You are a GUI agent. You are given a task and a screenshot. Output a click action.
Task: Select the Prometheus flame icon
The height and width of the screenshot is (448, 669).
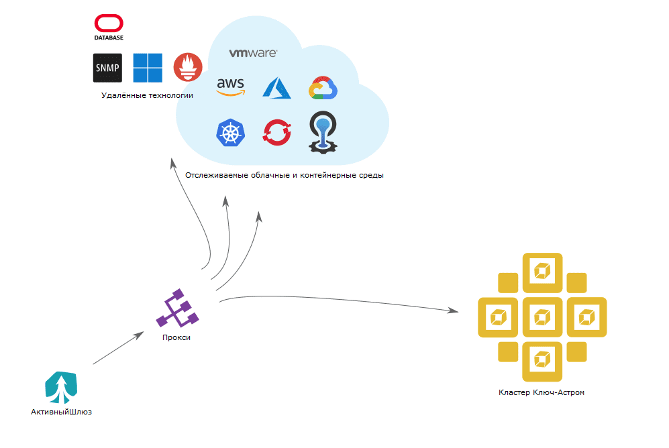coord(188,68)
